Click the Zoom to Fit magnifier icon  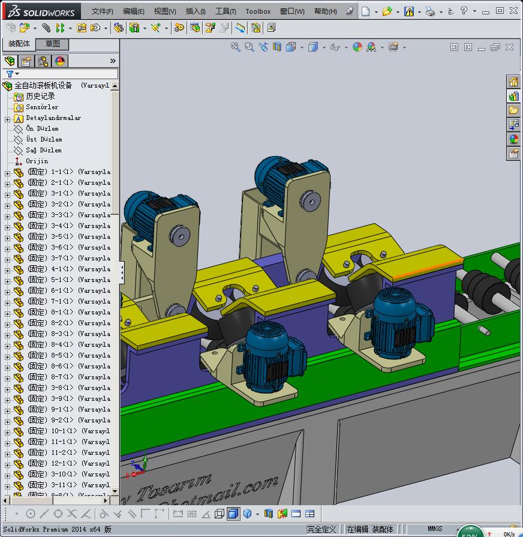point(236,47)
